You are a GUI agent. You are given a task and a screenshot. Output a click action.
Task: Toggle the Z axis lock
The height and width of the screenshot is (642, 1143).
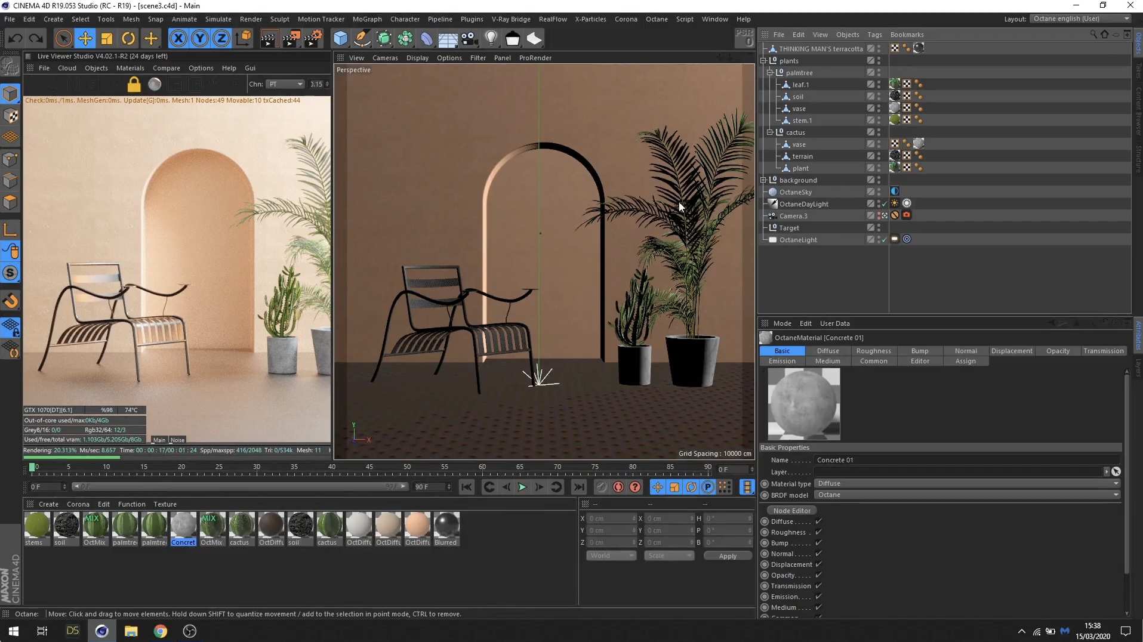tap(221, 38)
